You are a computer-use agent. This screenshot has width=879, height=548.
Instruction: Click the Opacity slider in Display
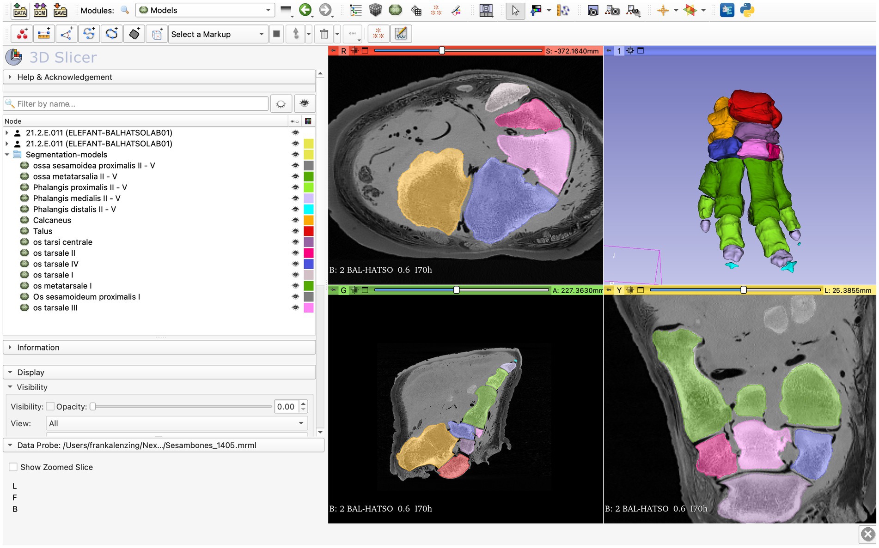tap(181, 406)
